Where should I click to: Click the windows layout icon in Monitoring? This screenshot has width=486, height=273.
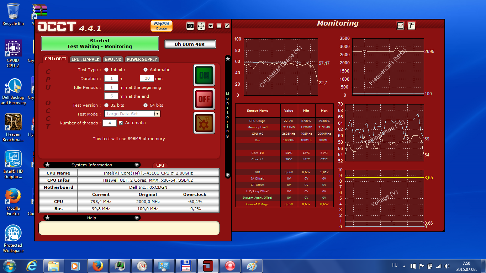coord(411,26)
